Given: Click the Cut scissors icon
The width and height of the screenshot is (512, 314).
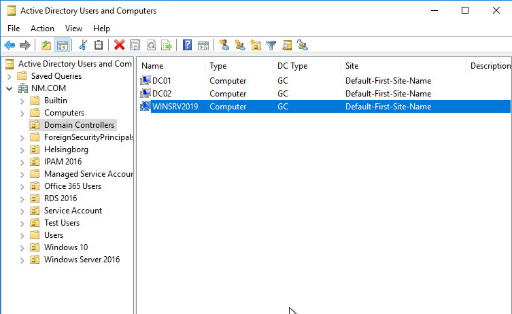Looking at the screenshot, I should coord(83,45).
